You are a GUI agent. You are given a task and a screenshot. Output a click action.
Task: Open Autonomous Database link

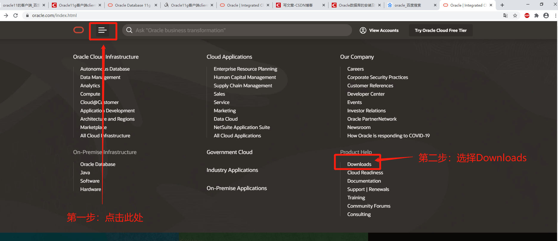tap(105, 69)
